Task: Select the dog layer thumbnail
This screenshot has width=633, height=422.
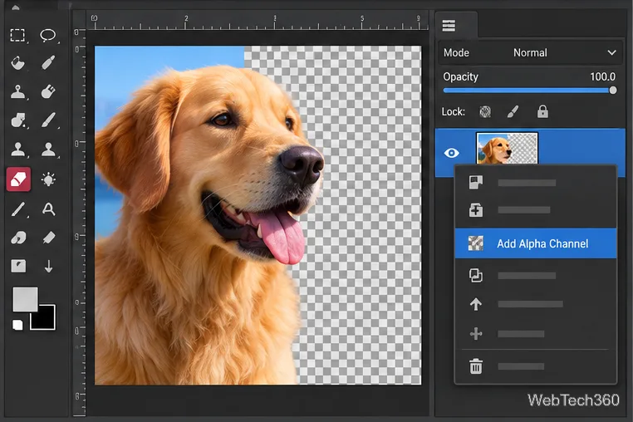Action: coord(507,148)
